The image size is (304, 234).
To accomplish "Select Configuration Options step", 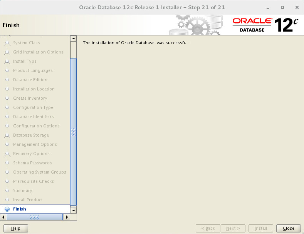I will pos(36,126).
